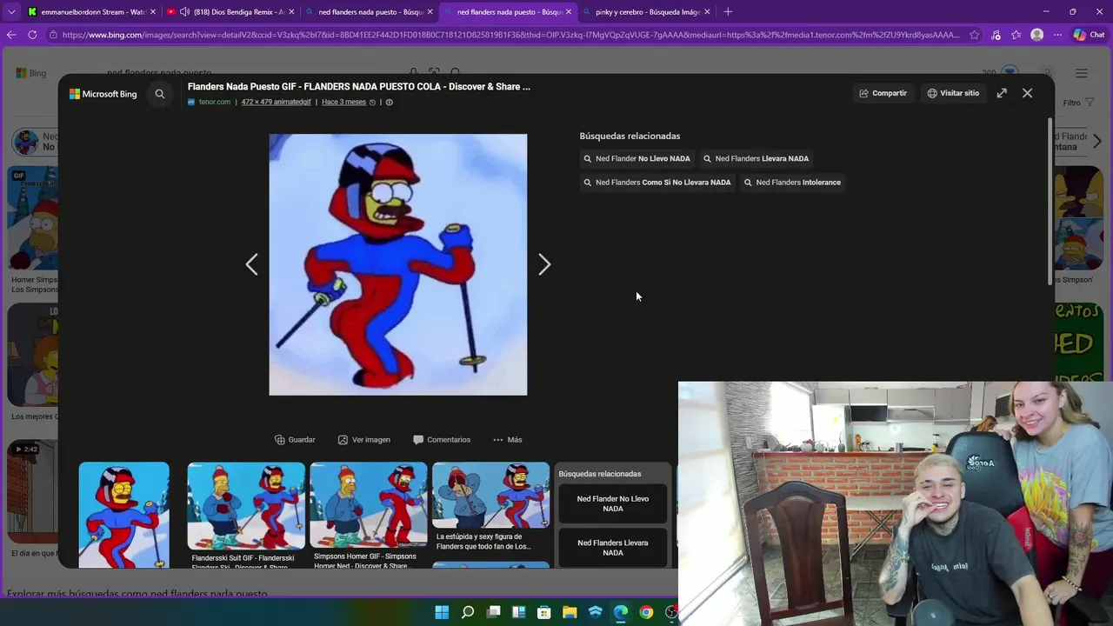Image resolution: width=1113 pixels, height=626 pixels.
Task: Open Microsoft Edge taskbar icon
Action: 621,612
